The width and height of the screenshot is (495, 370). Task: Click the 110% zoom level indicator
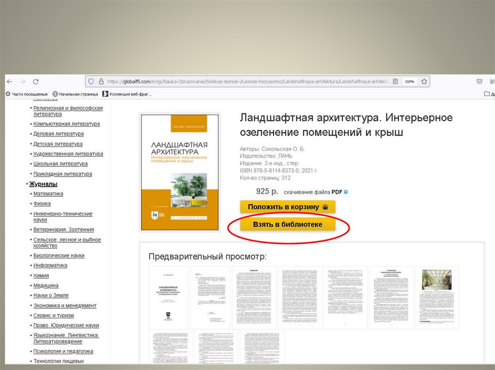(409, 82)
